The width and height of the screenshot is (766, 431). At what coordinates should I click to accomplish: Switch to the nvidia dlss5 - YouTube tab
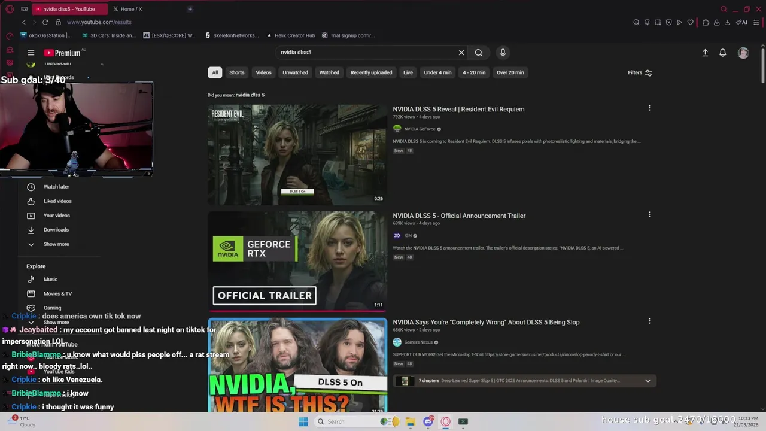[x=69, y=9]
